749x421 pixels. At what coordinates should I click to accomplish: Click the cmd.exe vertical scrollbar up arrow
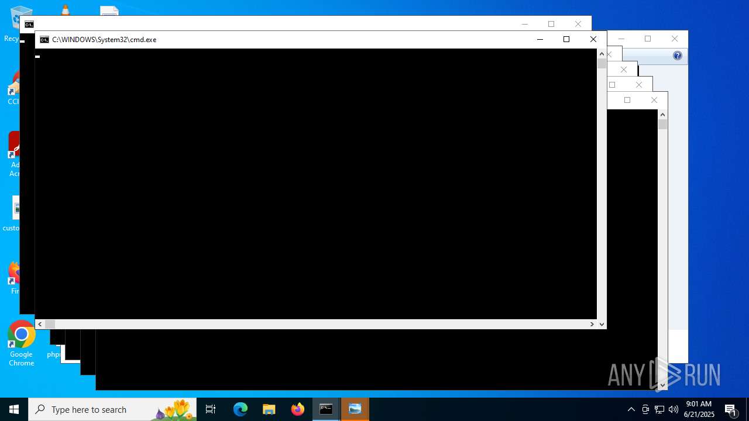[x=602, y=54]
